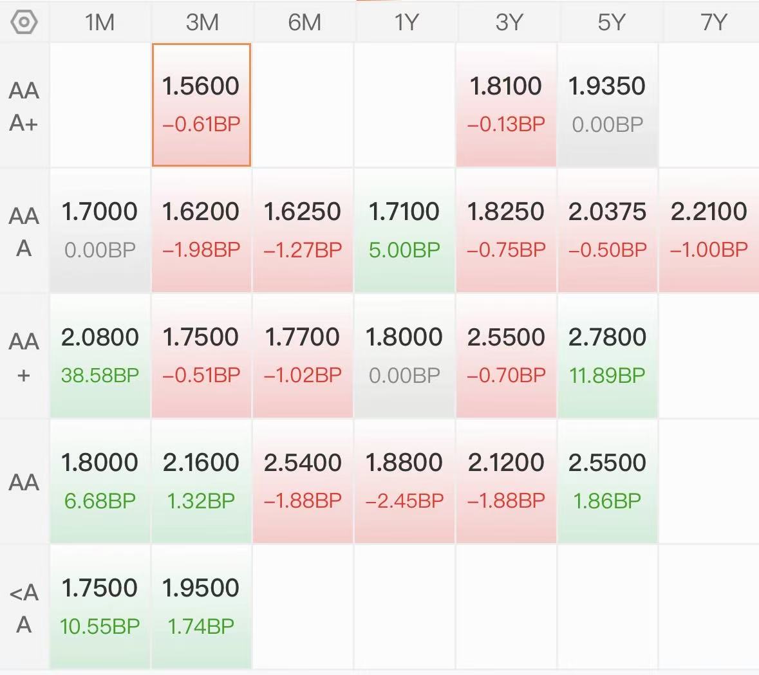Viewport: 759px width, 675px height.
Task: Select the 3M column header
Action: tap(201, 23)
